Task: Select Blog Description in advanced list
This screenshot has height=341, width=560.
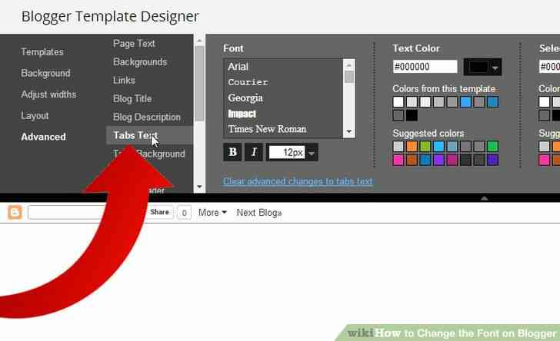Action: (x=147, y=117)
